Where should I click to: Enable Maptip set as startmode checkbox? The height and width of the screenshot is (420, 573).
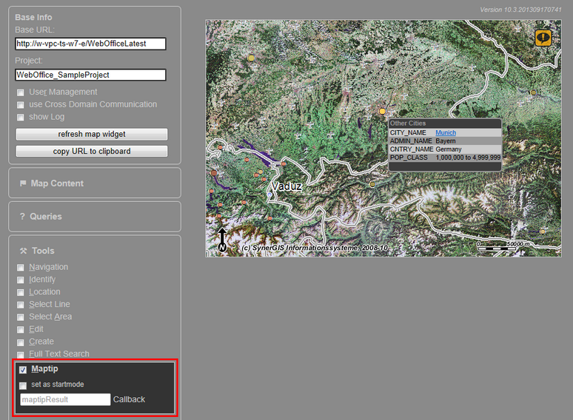[23, 386]
